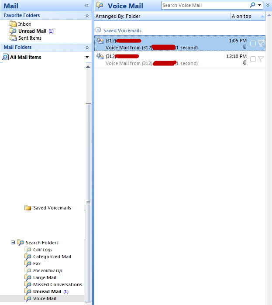Open the All Mail Items dropdown
272x305 pixels.
click(87, 57)
